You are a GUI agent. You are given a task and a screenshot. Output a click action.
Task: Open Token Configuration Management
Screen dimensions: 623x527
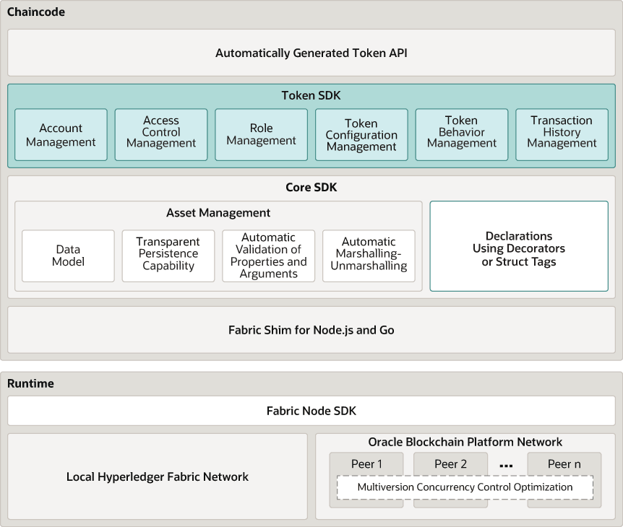(x=361, y=134)
